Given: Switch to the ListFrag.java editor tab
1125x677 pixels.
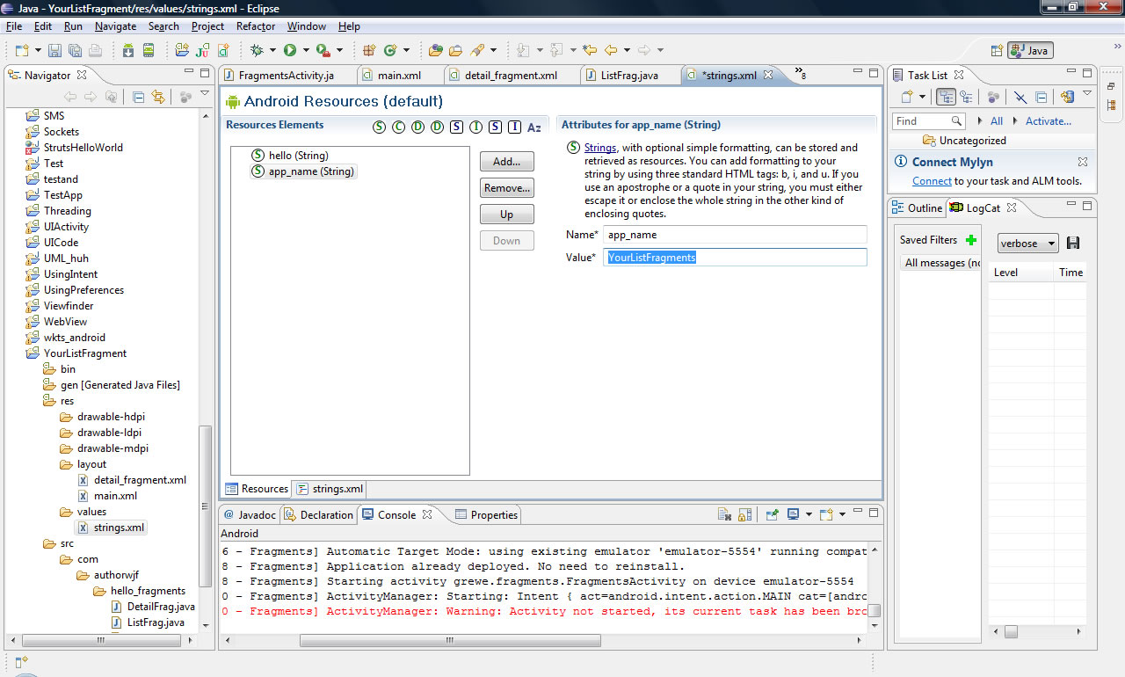Looking at the screenshot, I should [x=629, y=76].
